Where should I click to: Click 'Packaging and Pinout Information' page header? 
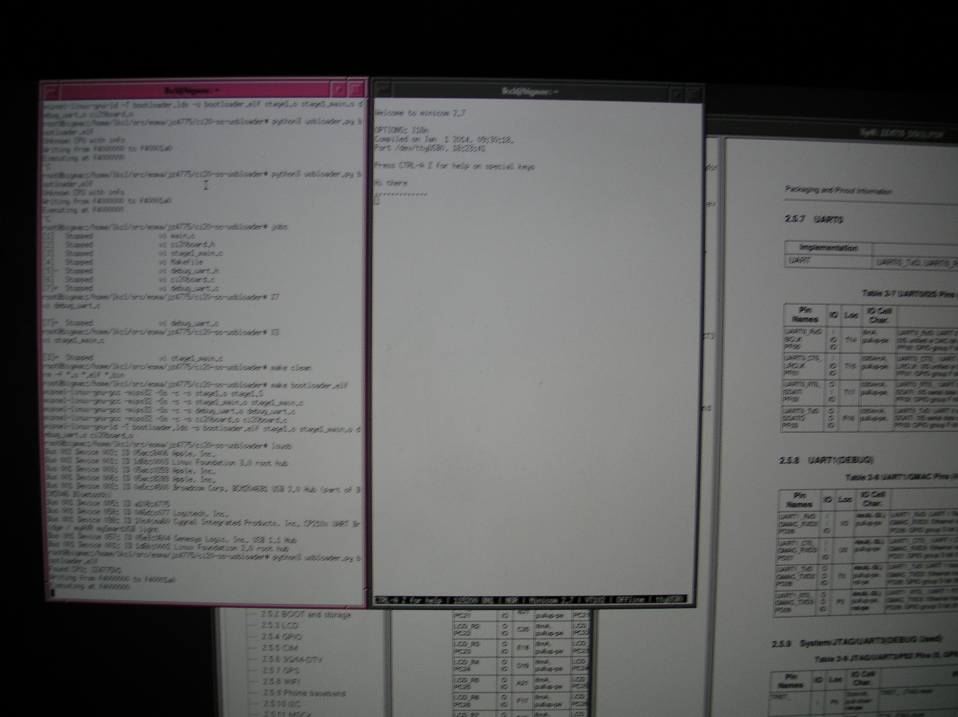pyautogui.click(x=838, y=191)
